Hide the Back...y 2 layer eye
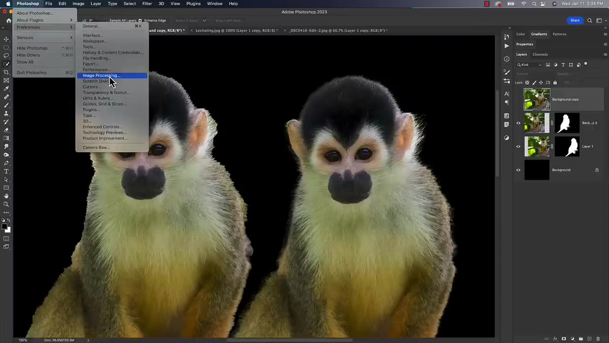The width and height of the screenshot is (609, 343). pos(518,123)
